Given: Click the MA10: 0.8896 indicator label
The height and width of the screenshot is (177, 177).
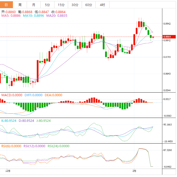Looking at the screenshot, I should pos(34,16).
